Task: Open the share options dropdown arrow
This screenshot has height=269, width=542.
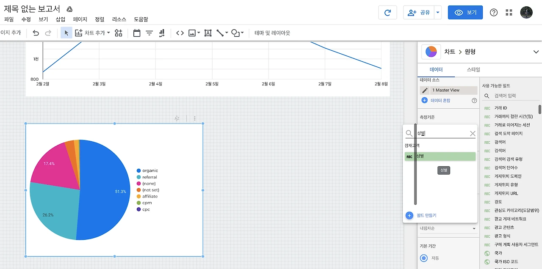Action: pyautogui.click(x=438, y=13)
